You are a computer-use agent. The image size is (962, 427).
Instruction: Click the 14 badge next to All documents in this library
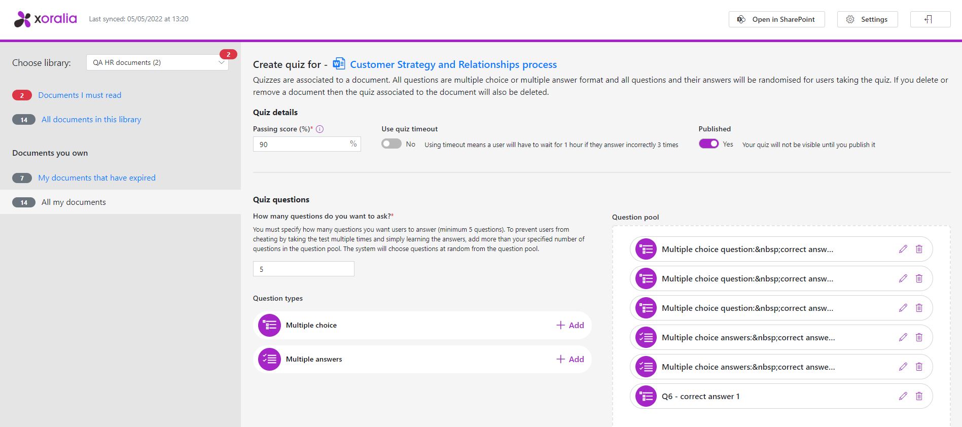pos(24,120)
